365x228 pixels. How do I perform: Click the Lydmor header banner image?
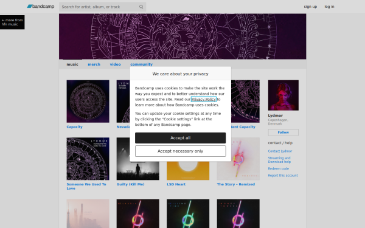click(182, 36)
